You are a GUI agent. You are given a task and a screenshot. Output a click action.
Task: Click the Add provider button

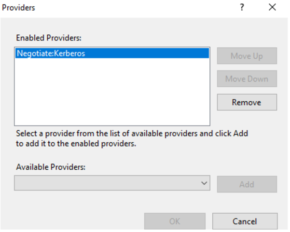pyautogui.click(x=247, y=184)
